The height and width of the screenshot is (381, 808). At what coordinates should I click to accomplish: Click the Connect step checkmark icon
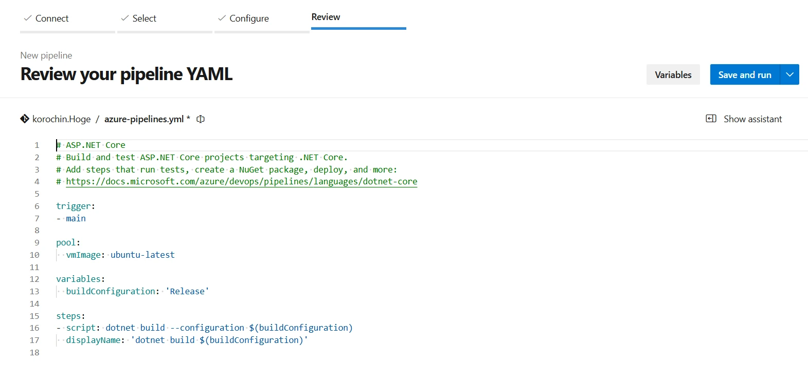click(x=28, y=18)
